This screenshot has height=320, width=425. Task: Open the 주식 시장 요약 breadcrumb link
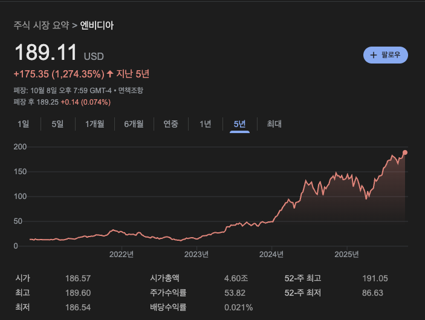[x=41, y=25]
